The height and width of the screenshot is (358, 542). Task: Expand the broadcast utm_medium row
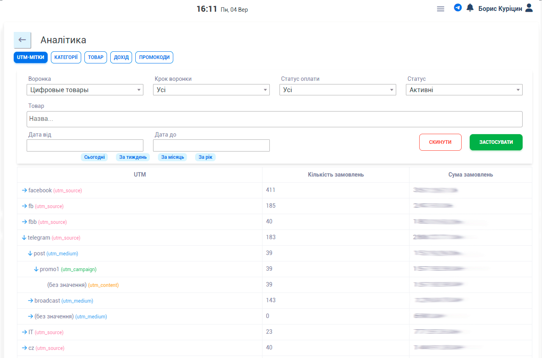[30, 301]
